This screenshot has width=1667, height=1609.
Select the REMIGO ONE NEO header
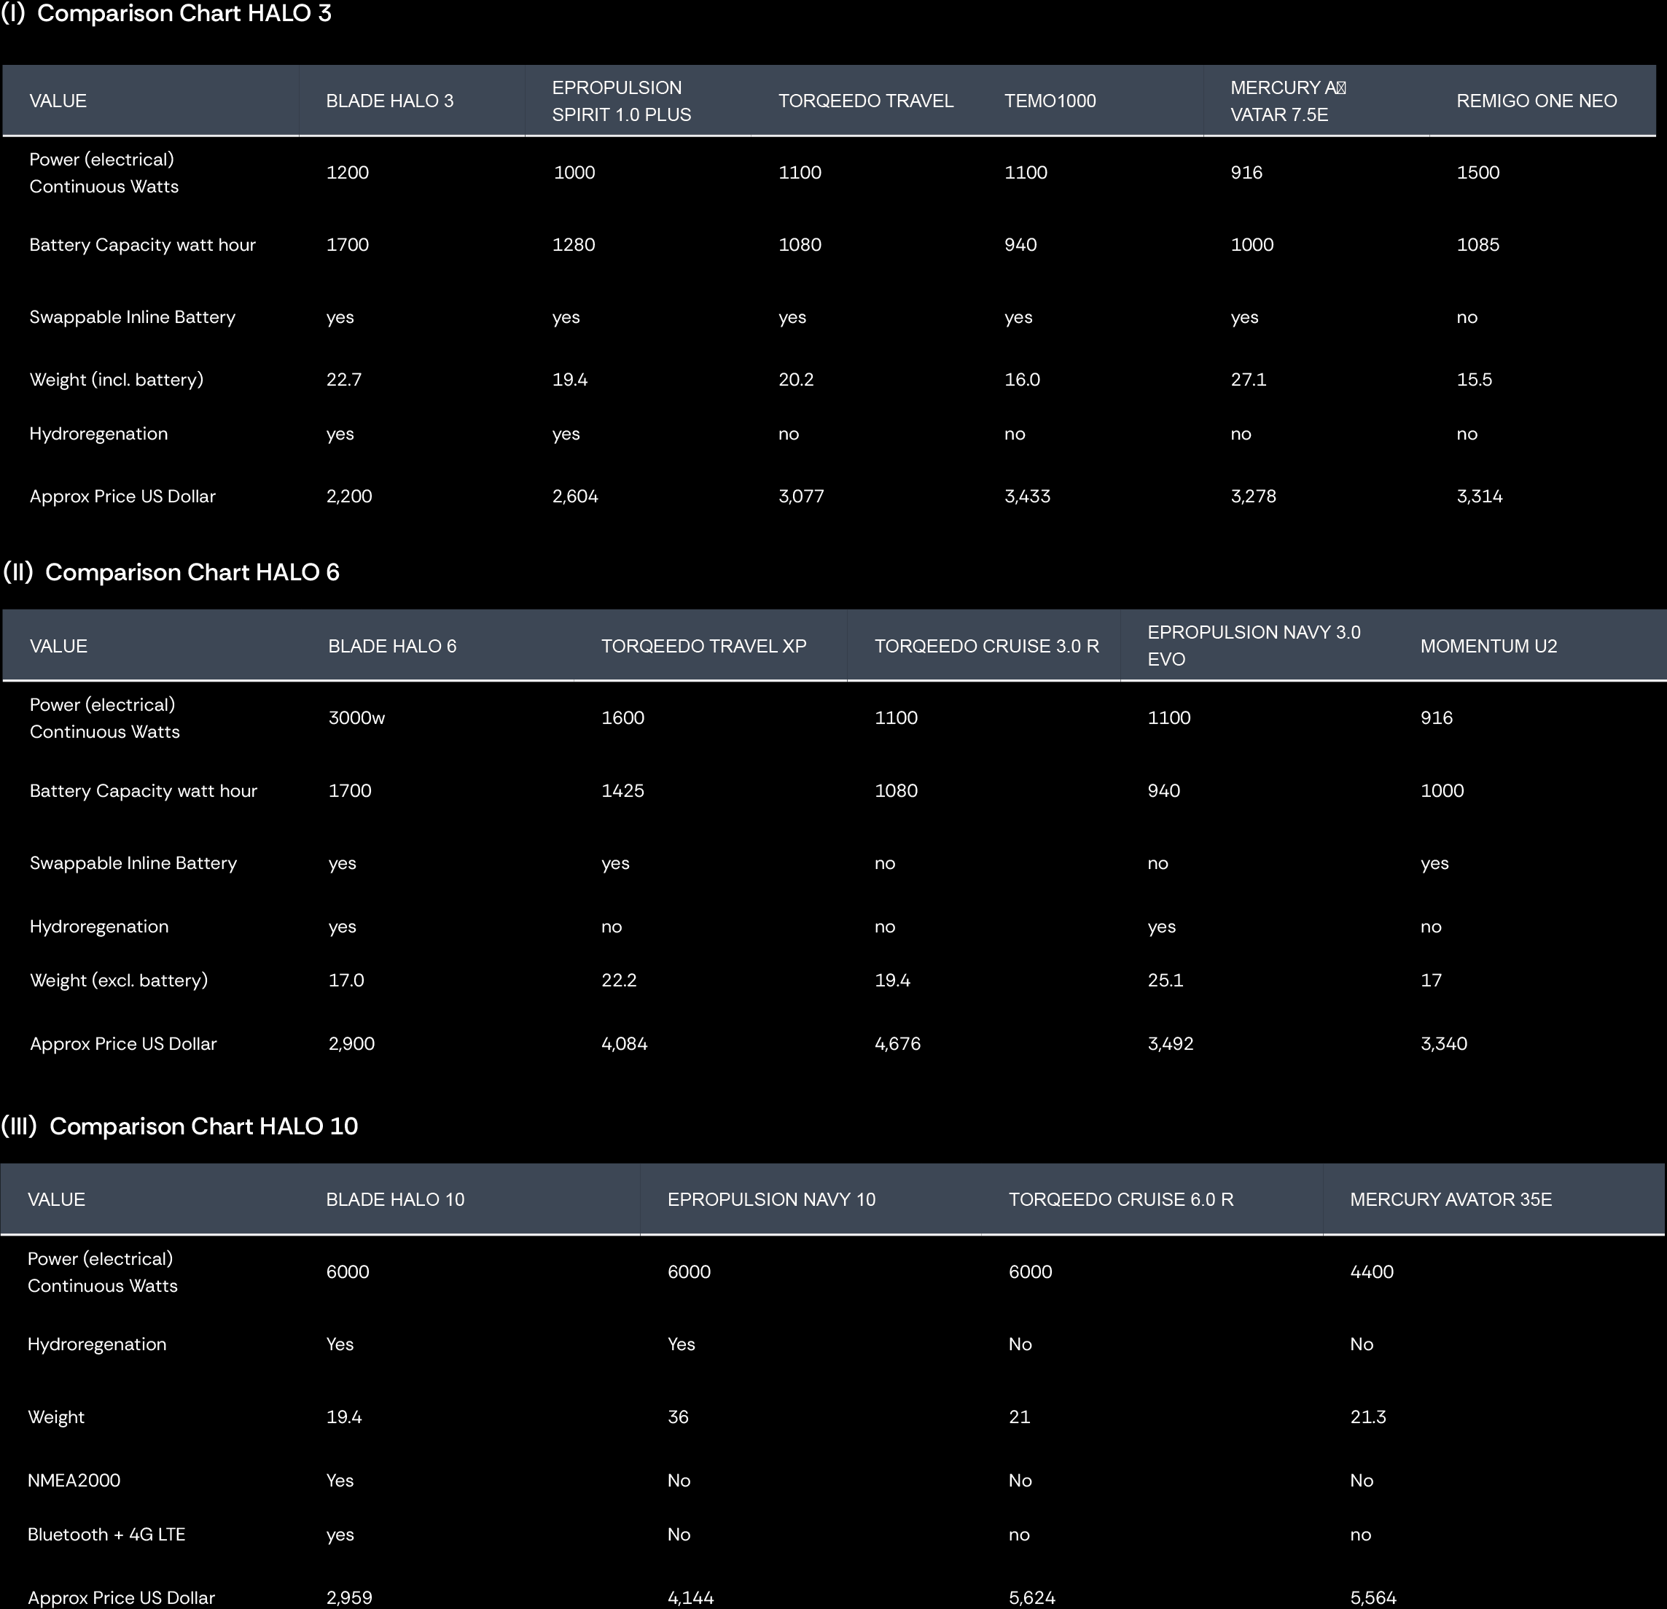click(x=1536, y=101)
